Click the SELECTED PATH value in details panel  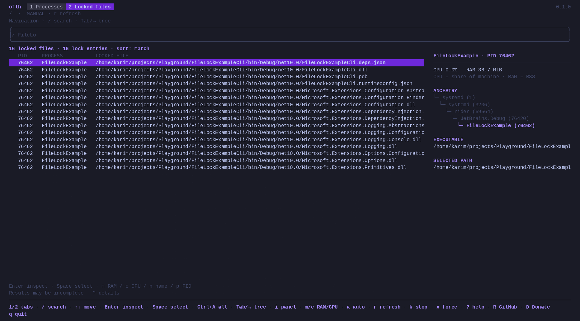click(x=502, y=167)
